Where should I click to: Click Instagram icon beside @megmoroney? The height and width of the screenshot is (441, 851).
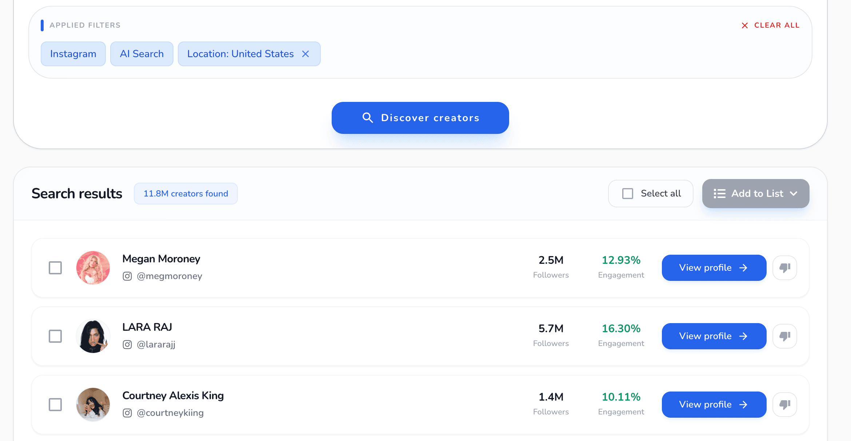click(127, 276)
